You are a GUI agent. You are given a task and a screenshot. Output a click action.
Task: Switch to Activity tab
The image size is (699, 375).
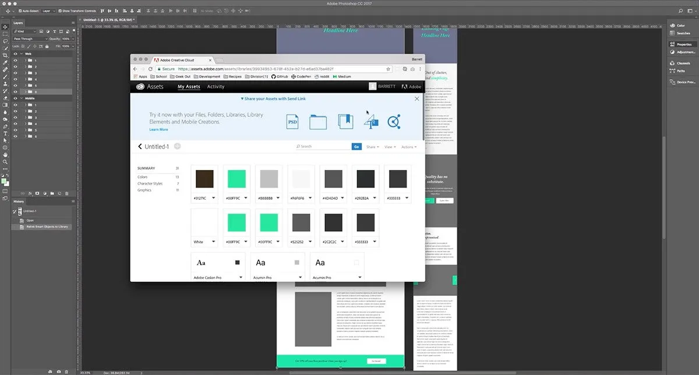pos(216,87)
